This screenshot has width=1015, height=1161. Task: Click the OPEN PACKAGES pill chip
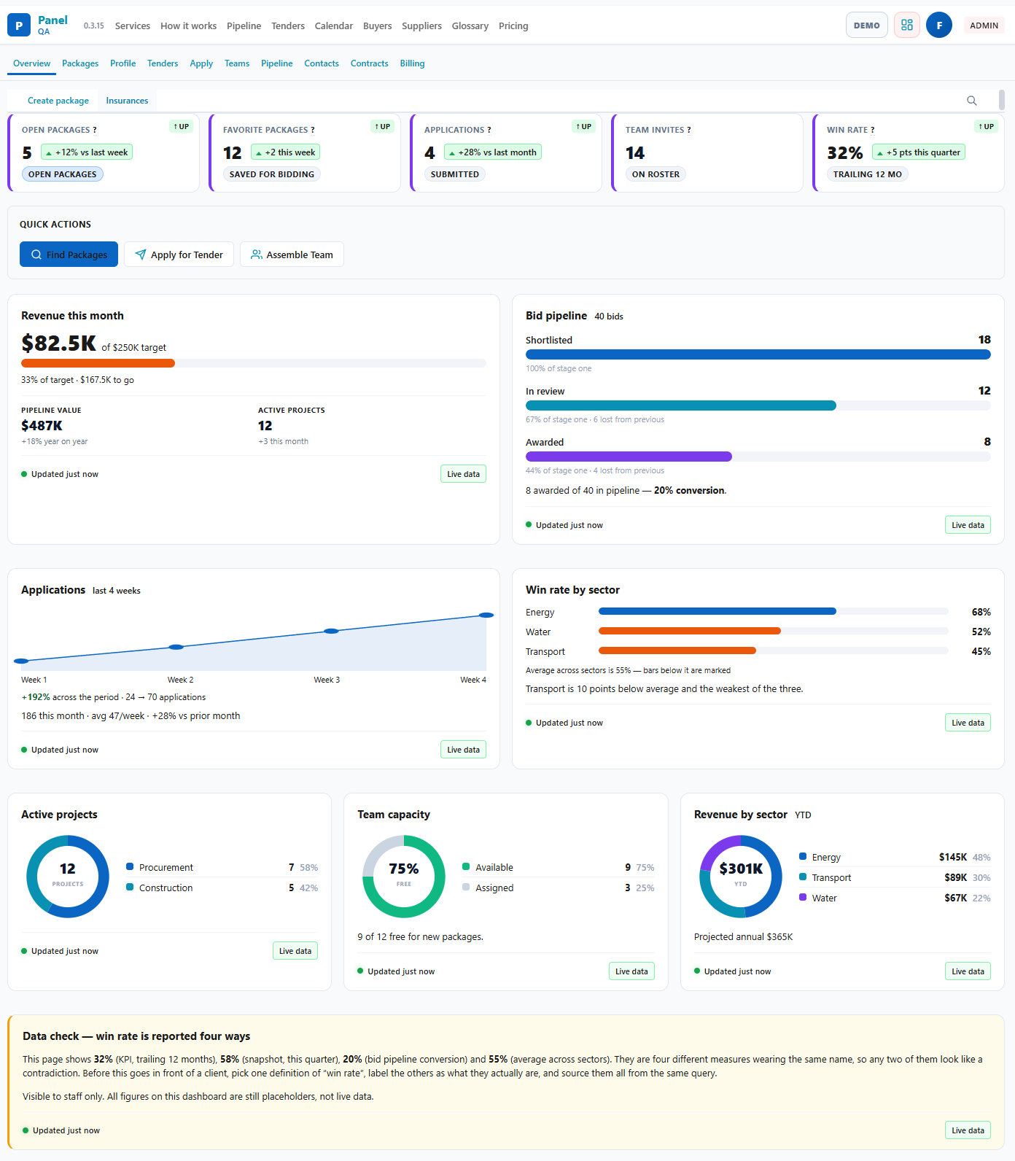[x=63, y=174]
